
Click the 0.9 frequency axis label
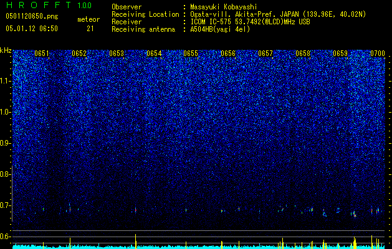(x=5, y=143)
